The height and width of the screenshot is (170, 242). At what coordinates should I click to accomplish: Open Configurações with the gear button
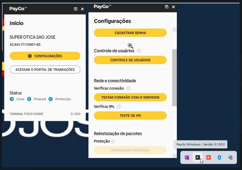(45, 56)
